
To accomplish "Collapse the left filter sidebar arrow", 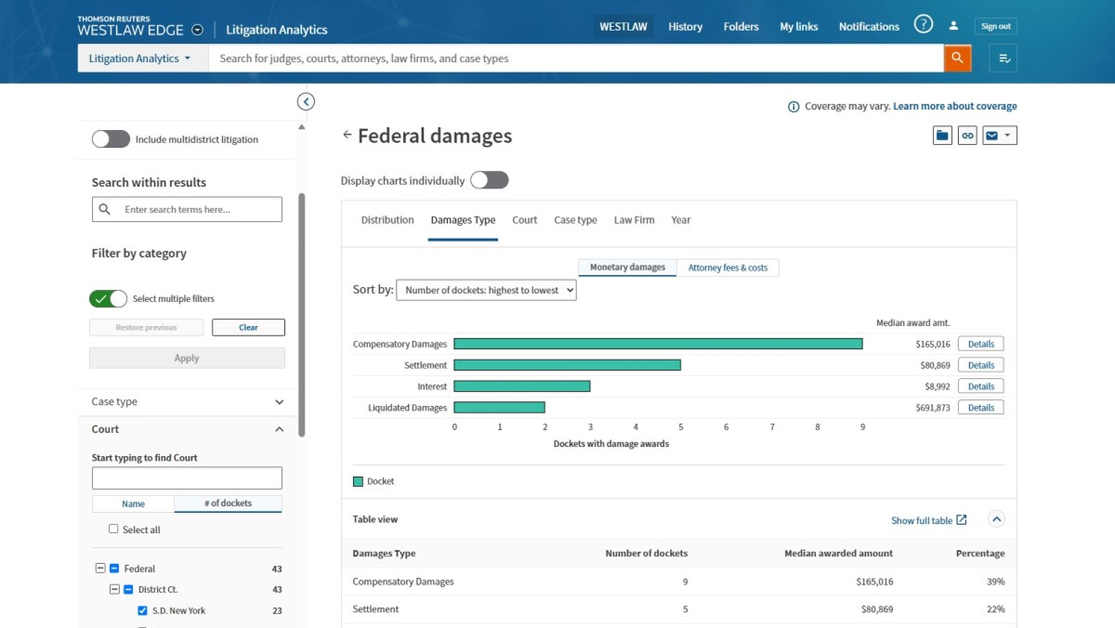I will (306, 102).
